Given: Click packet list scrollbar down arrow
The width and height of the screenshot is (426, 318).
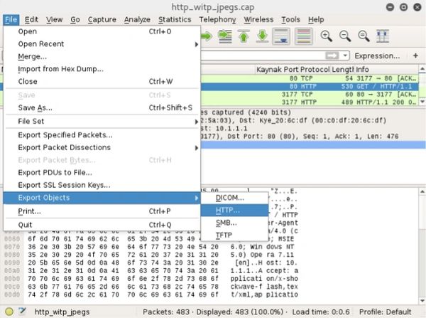Looking at the screenshot, I should pos(422,102).
